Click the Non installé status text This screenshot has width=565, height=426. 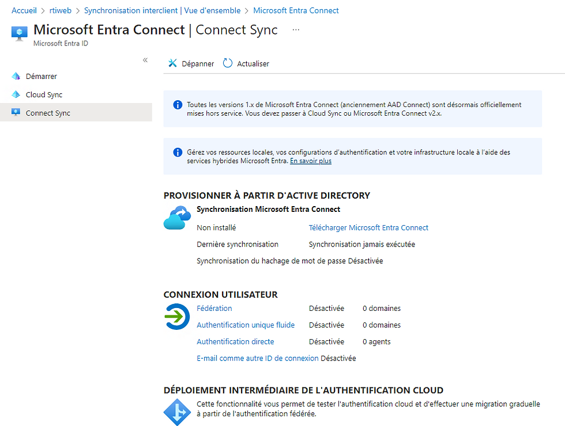tap(216, 228)
